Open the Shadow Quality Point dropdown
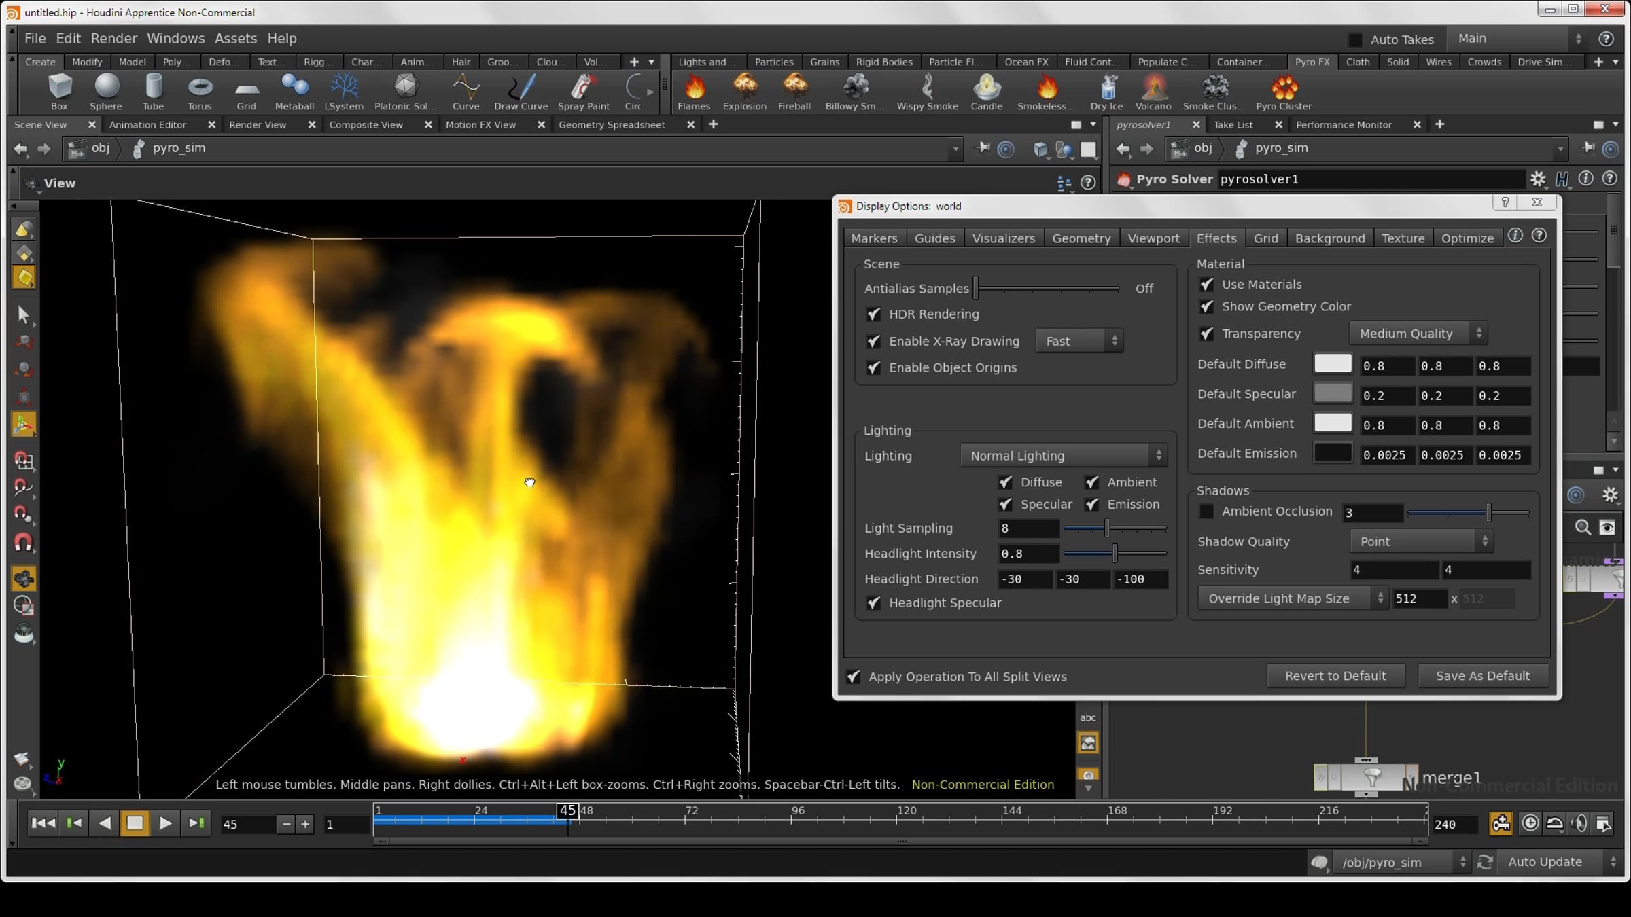1631x917 pixels. pyautogui.click(x=1422, y=541)
